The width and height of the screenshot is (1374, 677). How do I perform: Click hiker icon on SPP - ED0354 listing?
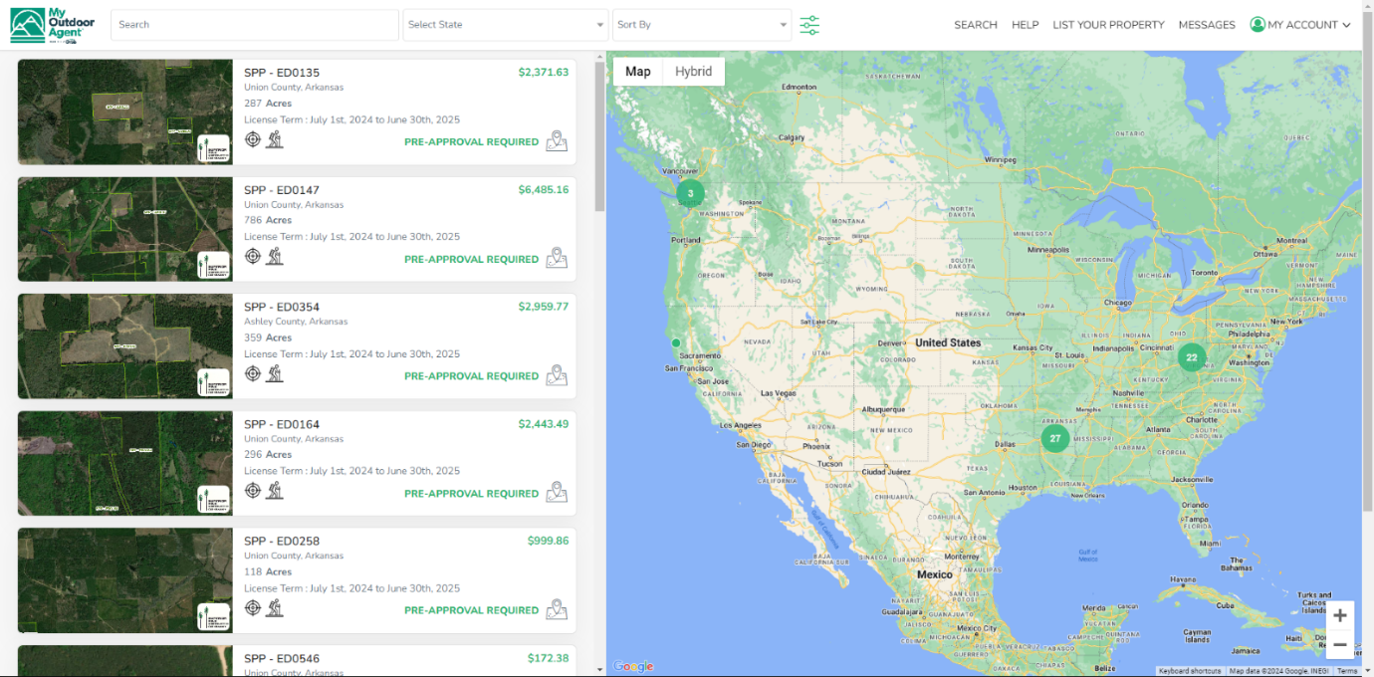(275, 373)
